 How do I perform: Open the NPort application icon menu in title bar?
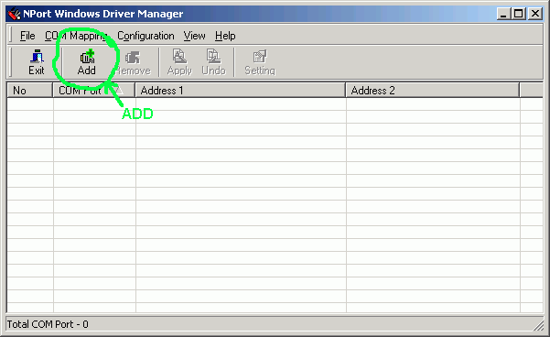(14, 14)
